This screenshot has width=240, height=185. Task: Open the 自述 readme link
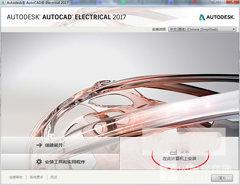pyautogui.click(x=54, y=177)
